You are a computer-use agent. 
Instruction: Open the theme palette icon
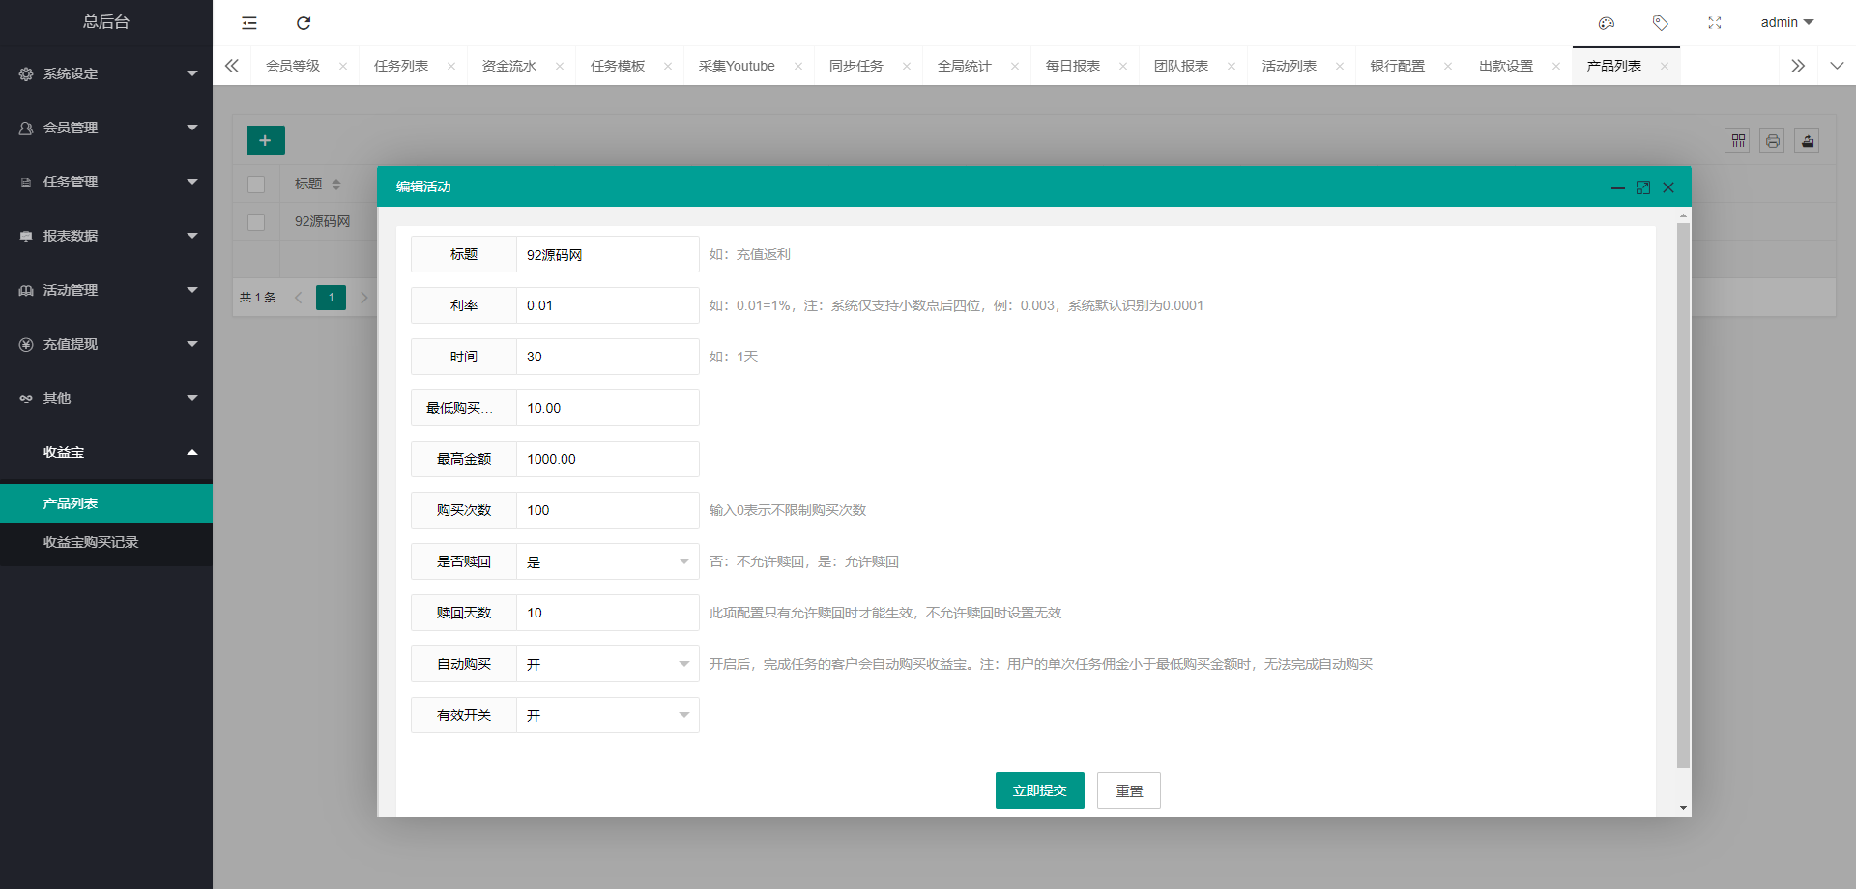point(1607,23)
